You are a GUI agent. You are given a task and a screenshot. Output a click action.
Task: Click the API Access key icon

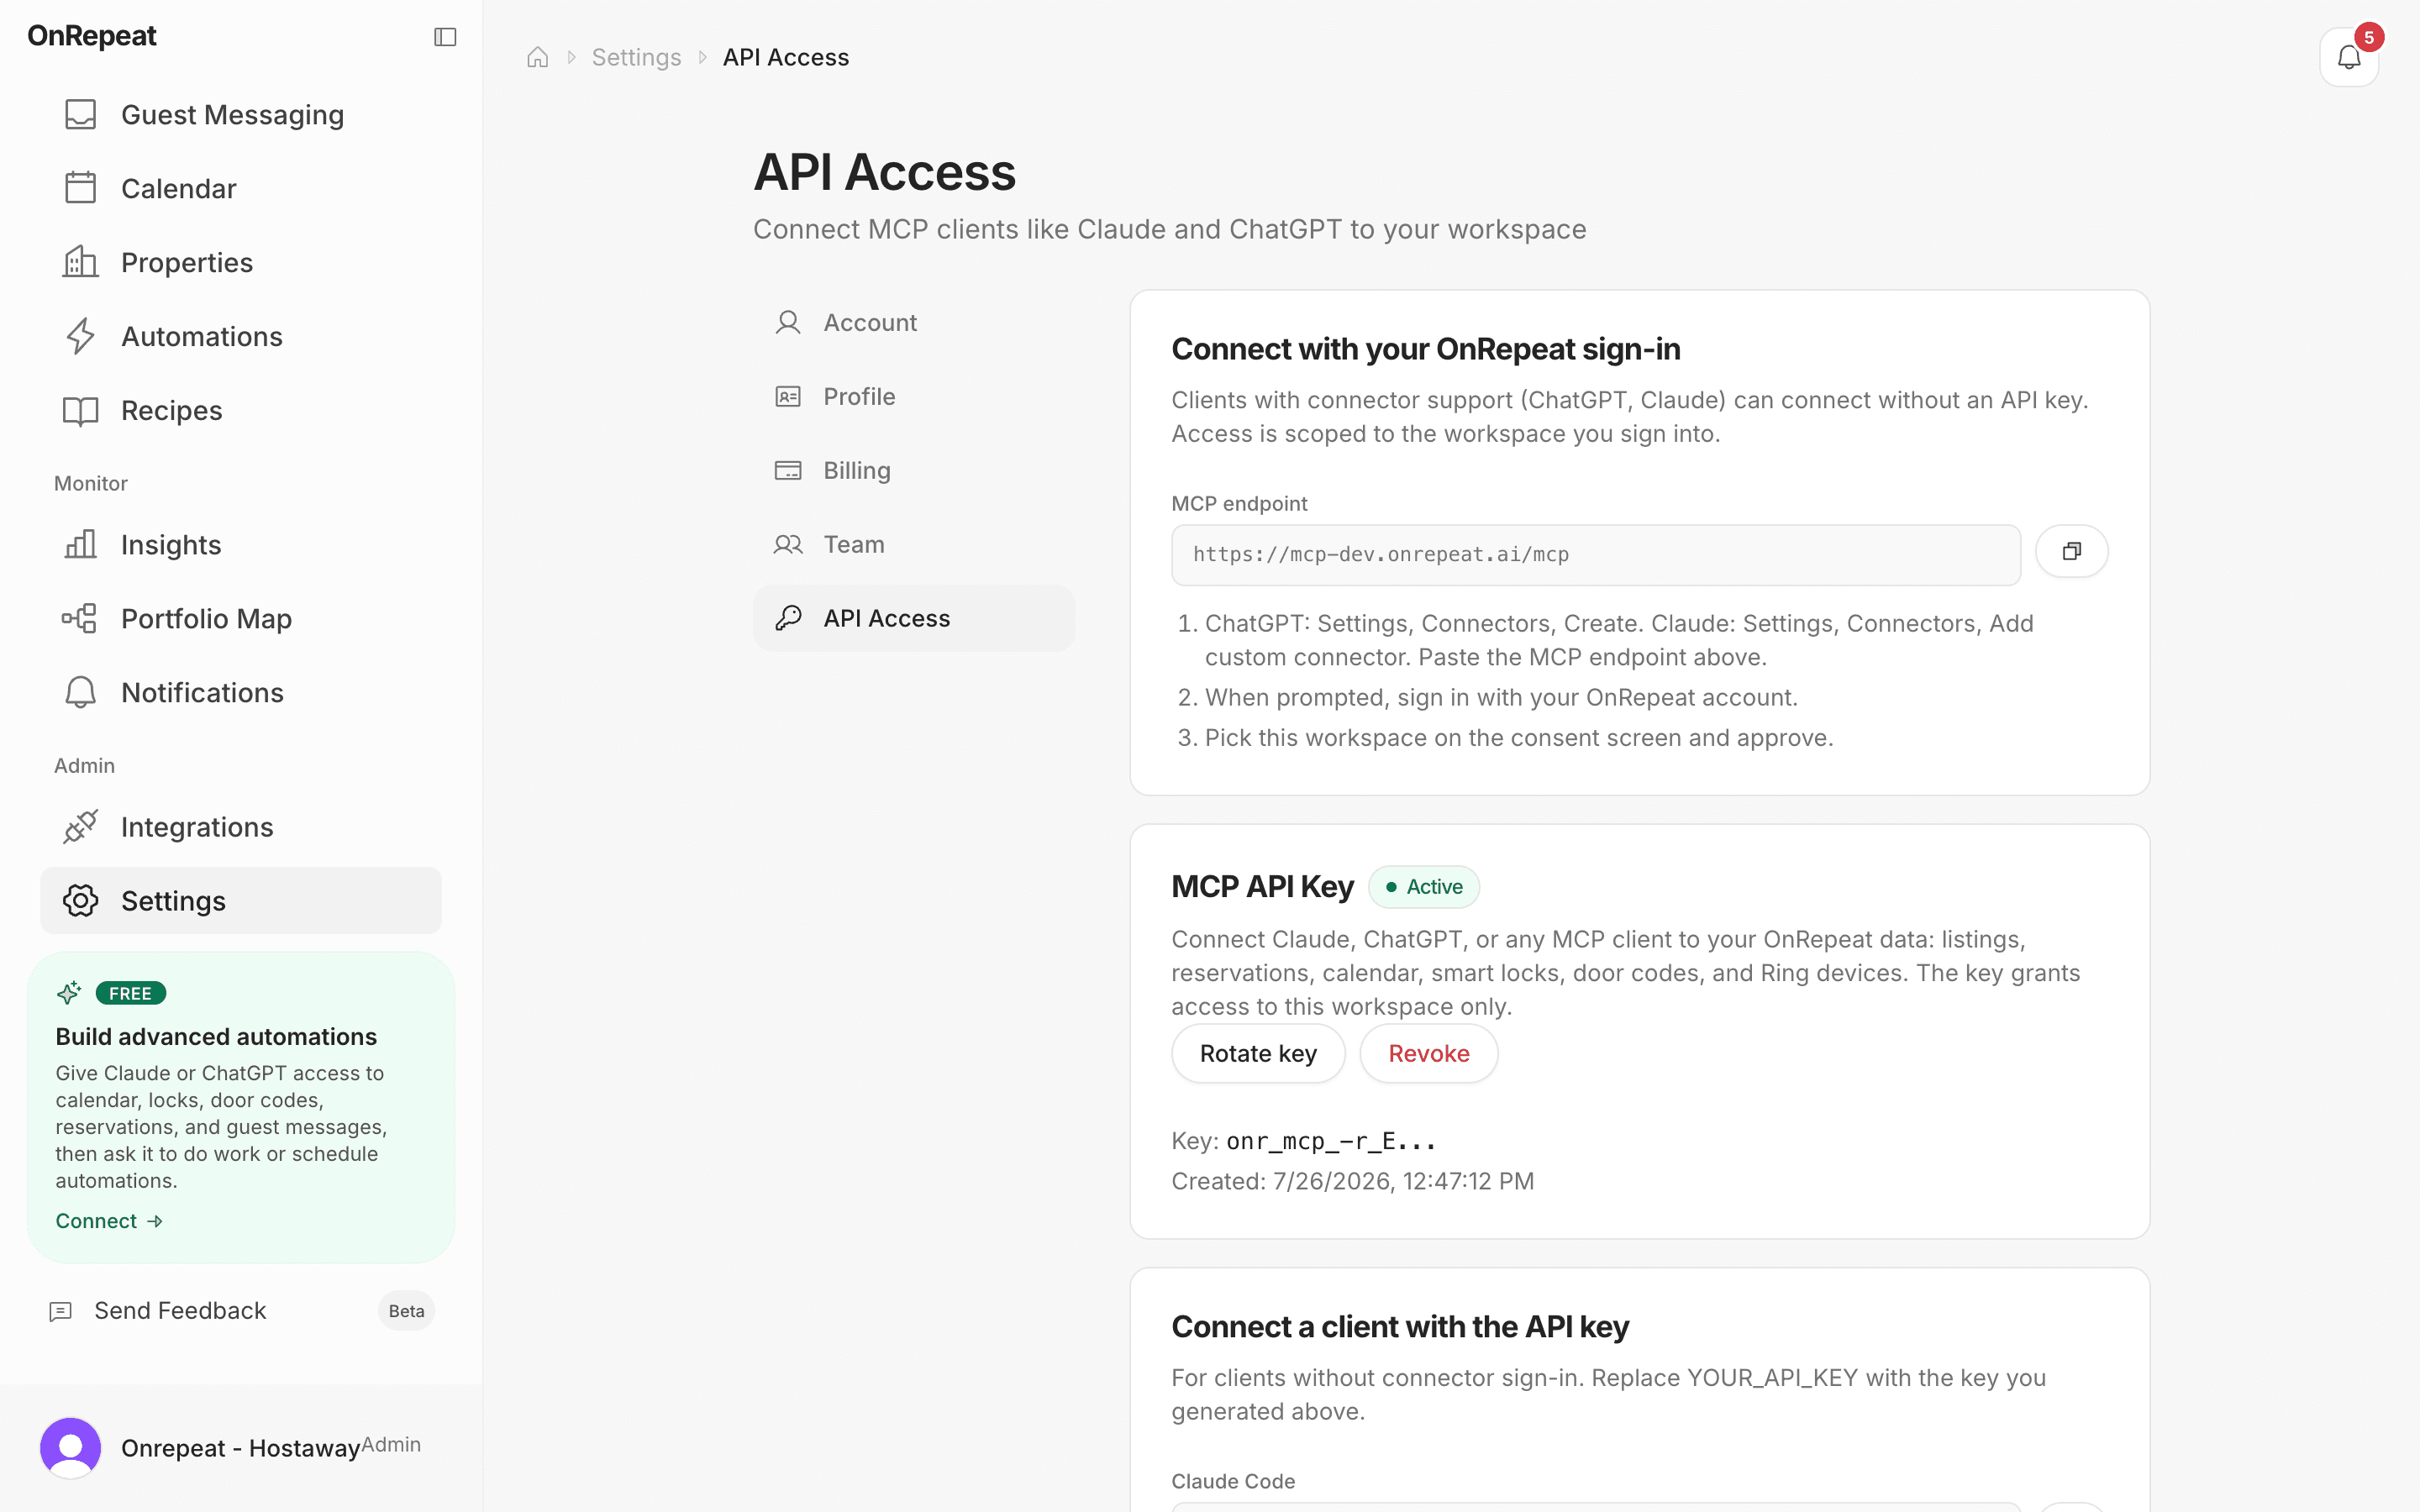point(788,618)
